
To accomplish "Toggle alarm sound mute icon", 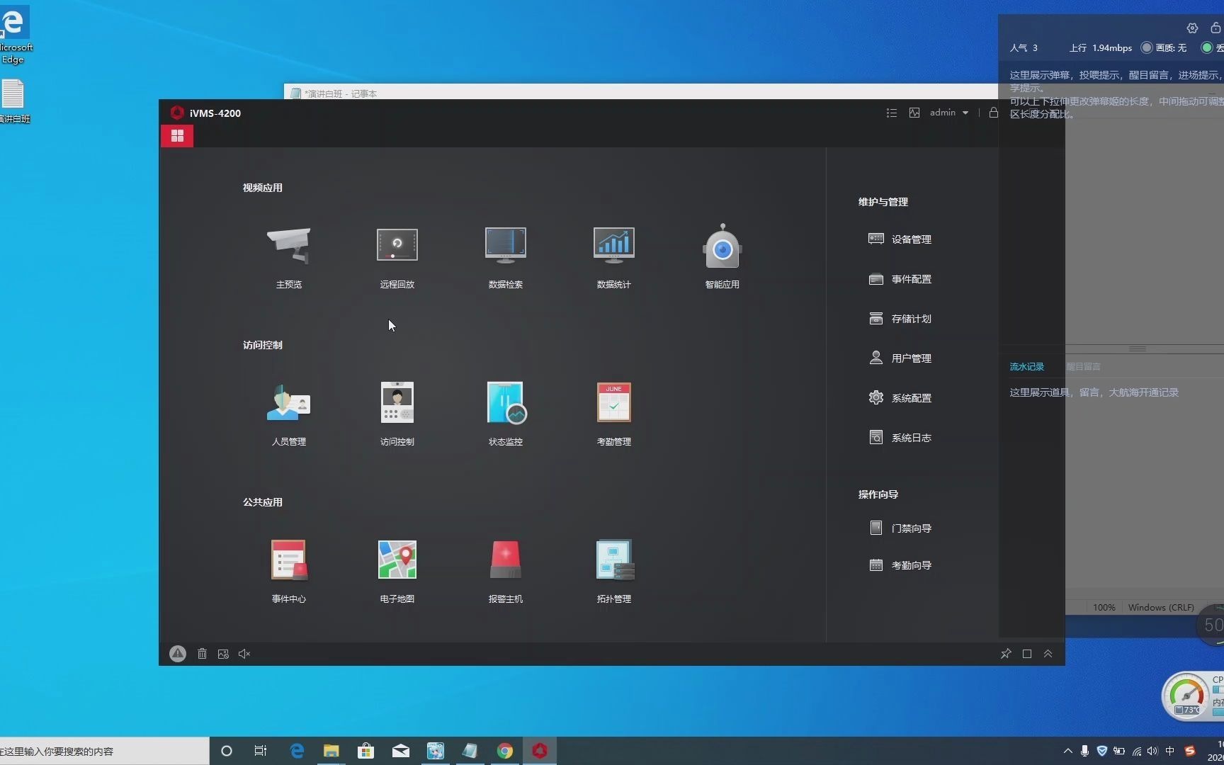I will (x=244, y=654).
